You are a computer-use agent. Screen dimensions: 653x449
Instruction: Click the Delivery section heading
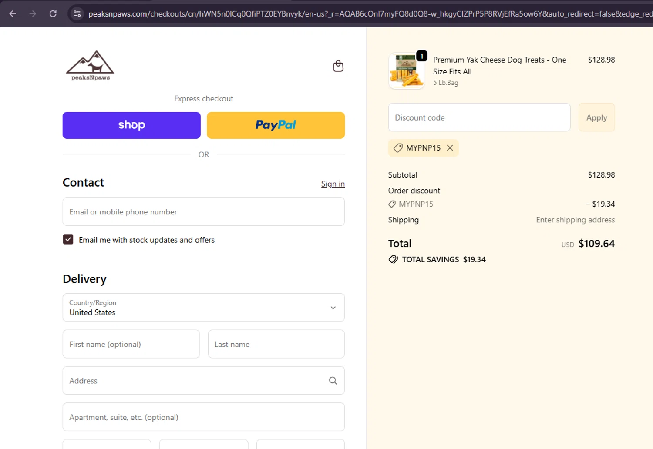tap(84, 279)
